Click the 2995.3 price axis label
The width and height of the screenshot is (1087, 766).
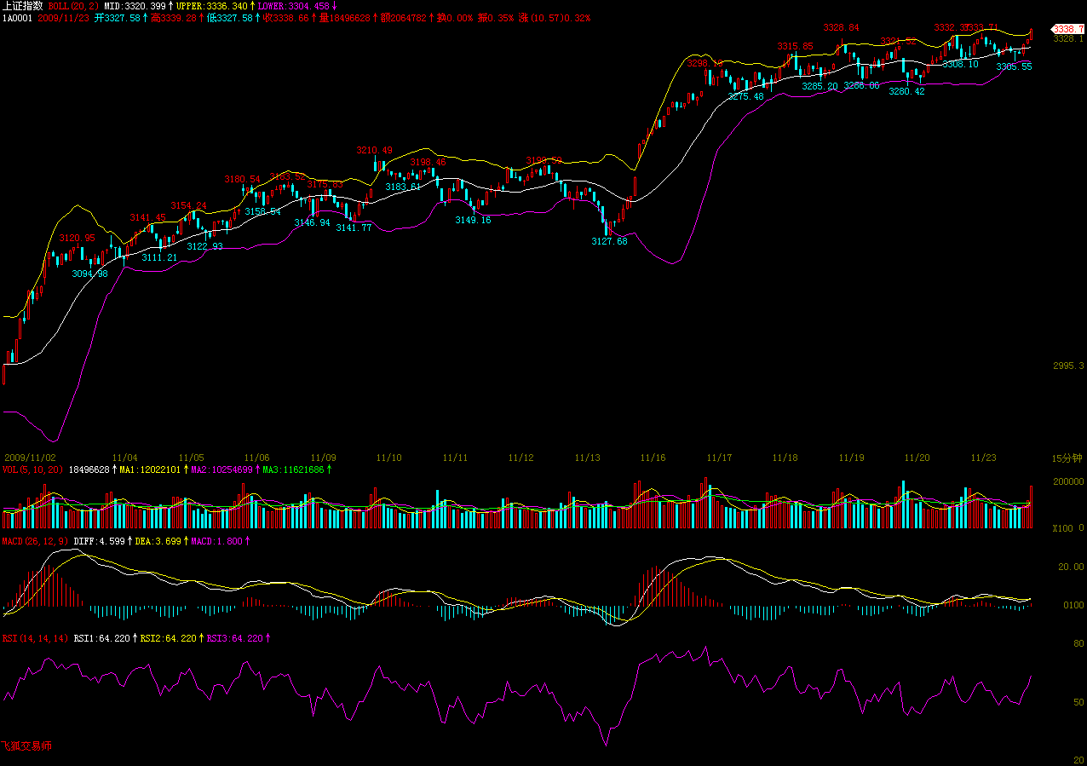[x=1068, y=366]
